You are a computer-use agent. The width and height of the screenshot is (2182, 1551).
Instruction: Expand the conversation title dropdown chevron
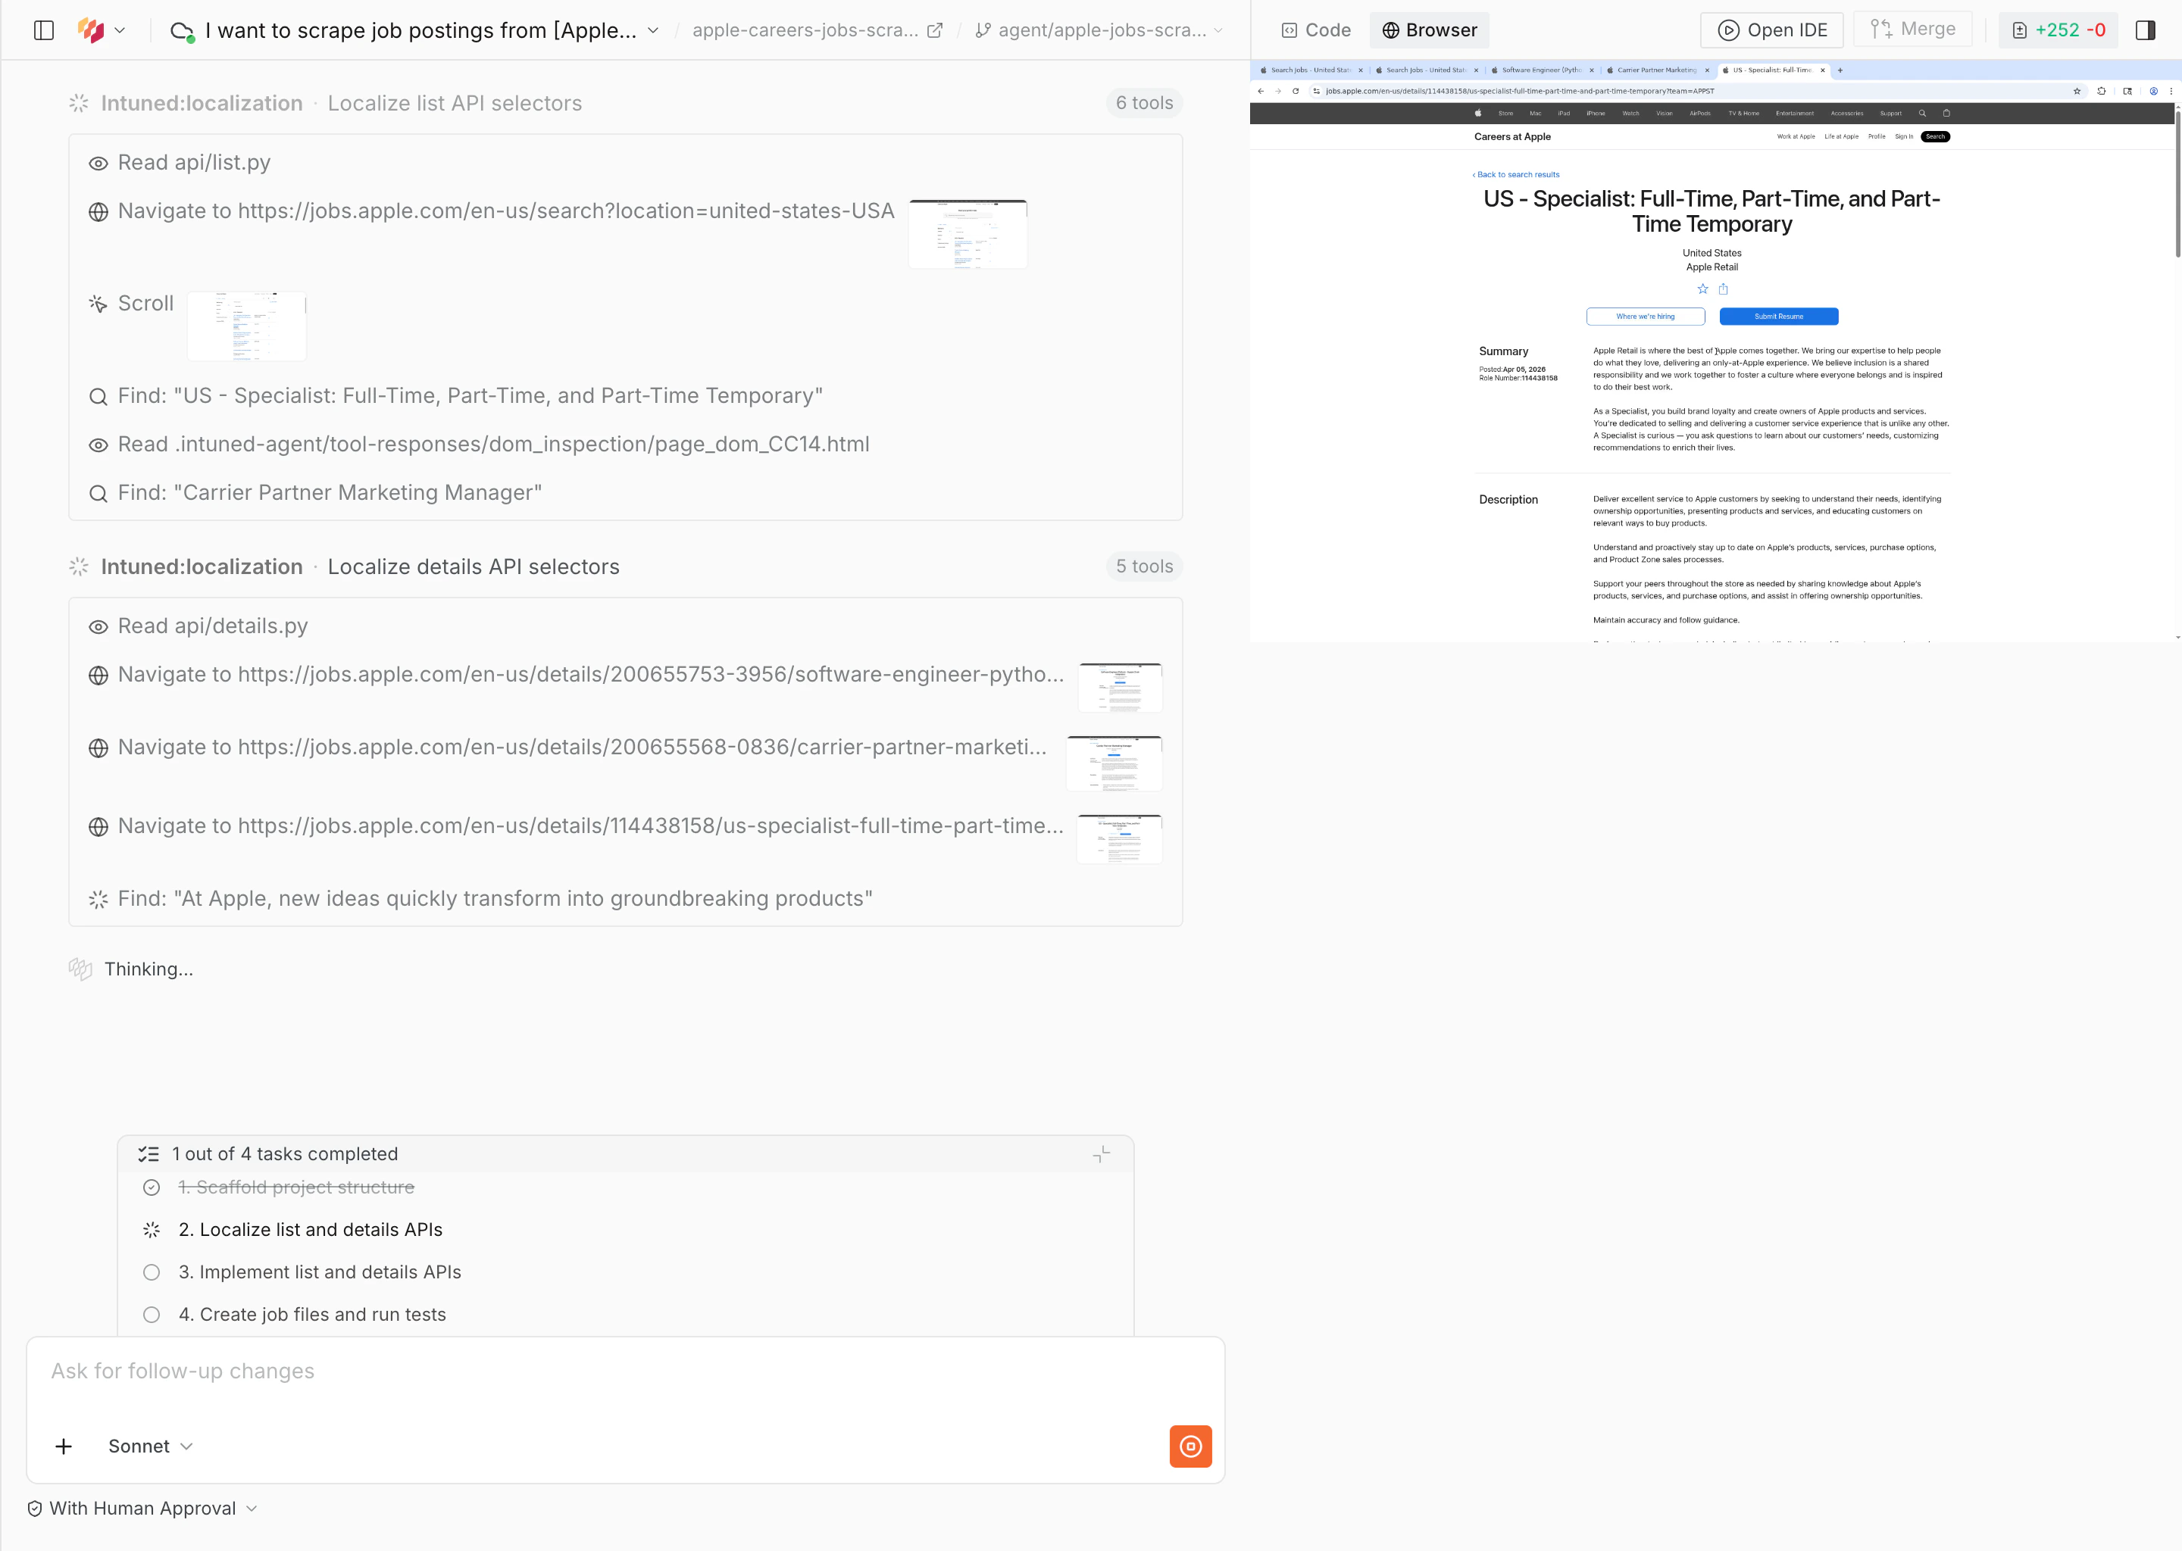pyautogui.click(x=652, y=30)
